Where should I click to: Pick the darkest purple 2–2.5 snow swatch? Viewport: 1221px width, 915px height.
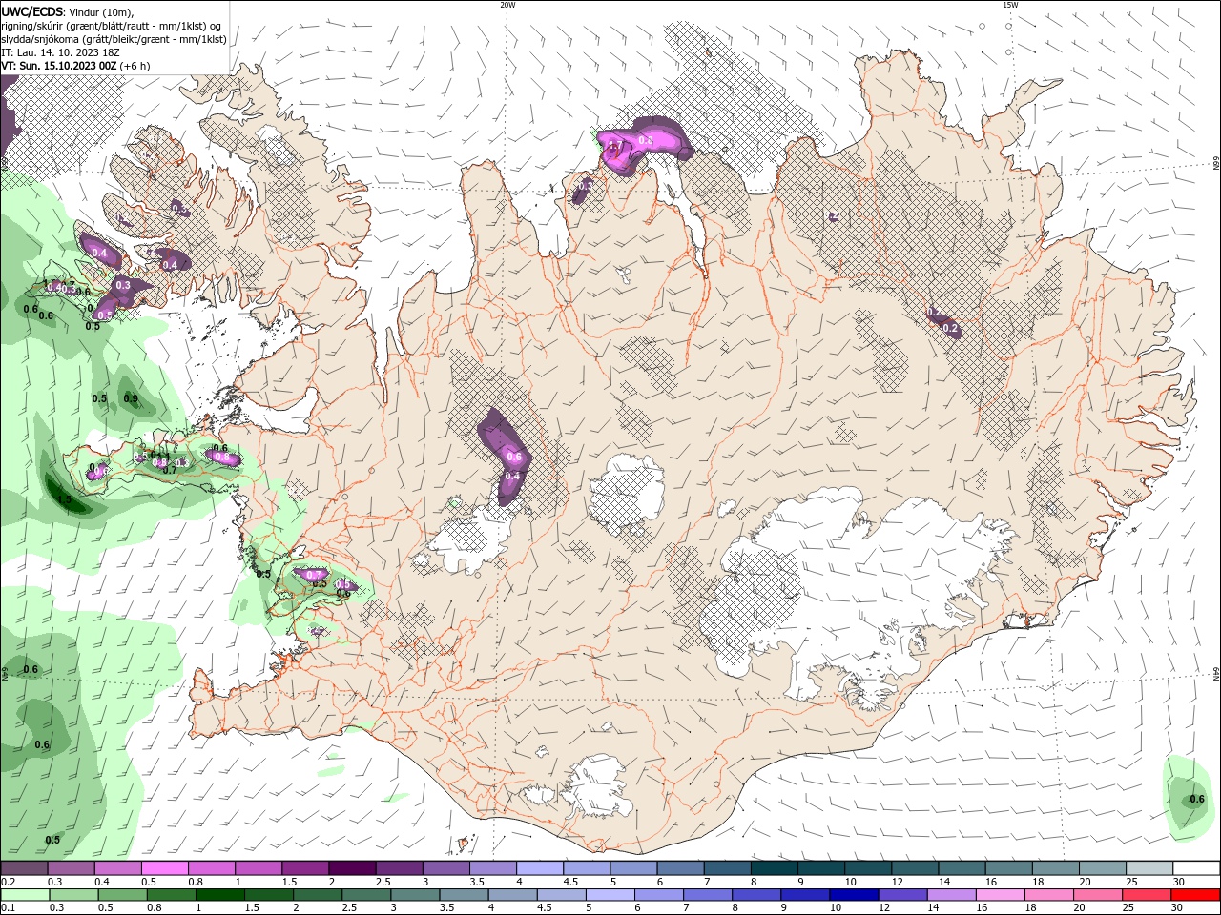pos(352,869)
